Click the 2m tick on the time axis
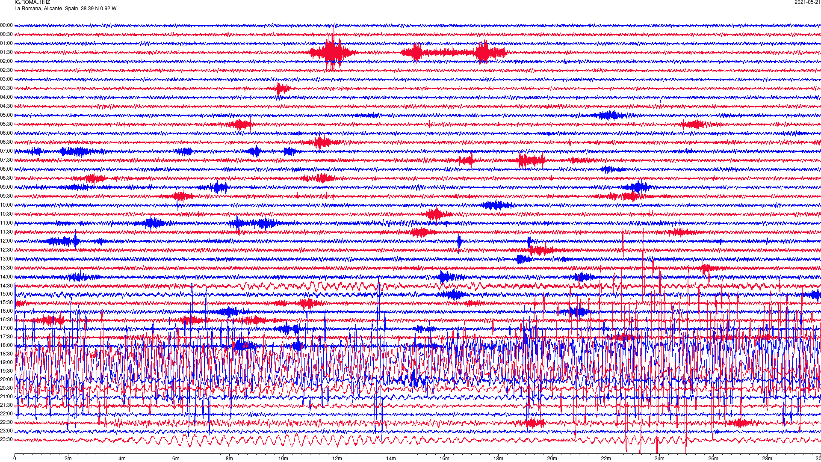821x462 pixels. 68,459
